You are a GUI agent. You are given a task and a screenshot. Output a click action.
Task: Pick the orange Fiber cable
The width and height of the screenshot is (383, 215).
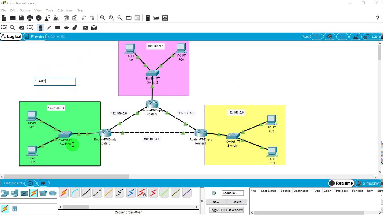pos(108,193)
